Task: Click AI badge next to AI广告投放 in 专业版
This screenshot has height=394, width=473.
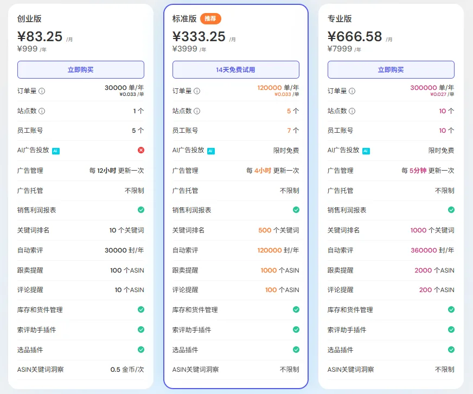Action: pos(366,151)
